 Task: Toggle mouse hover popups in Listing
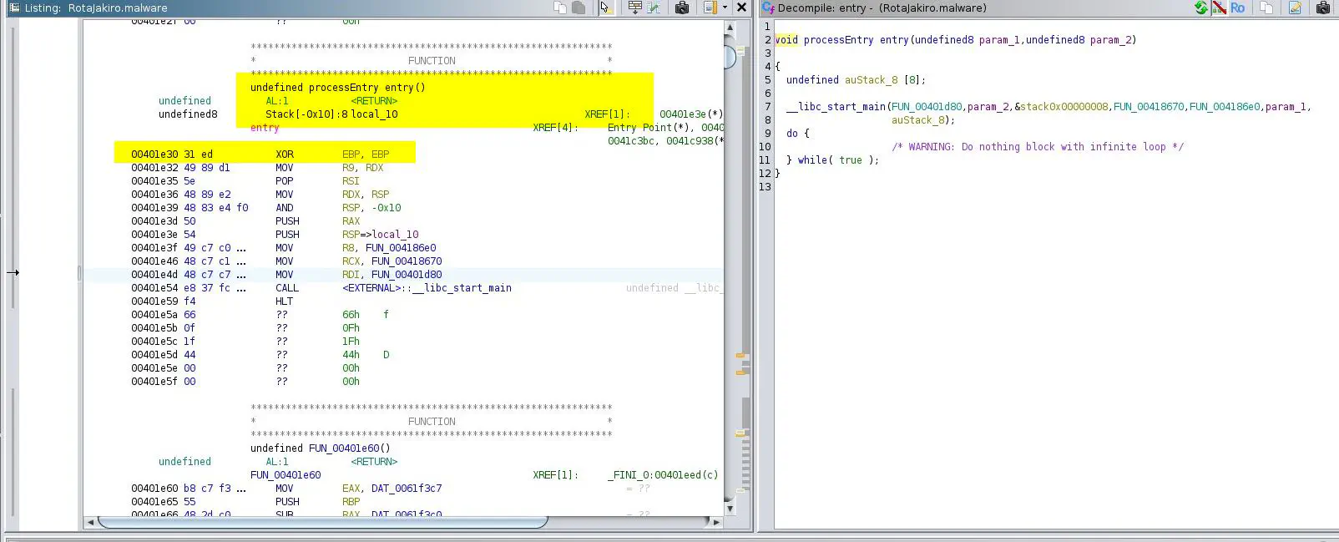(605, 8)
